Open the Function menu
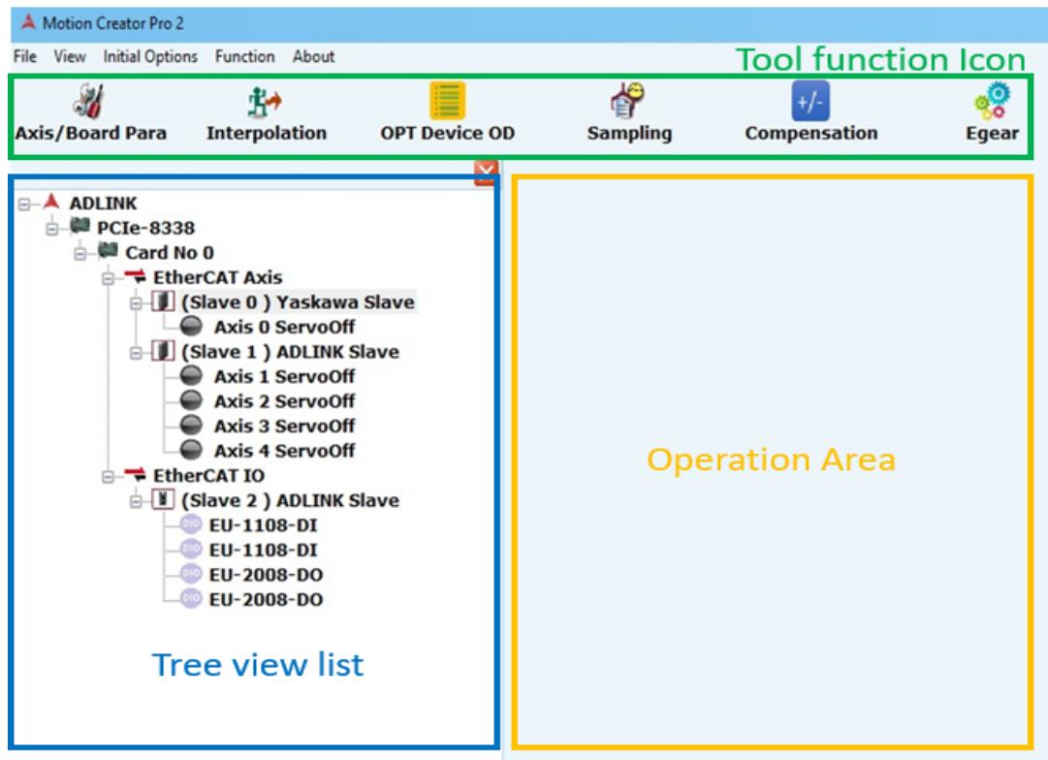 coord(244,57)
